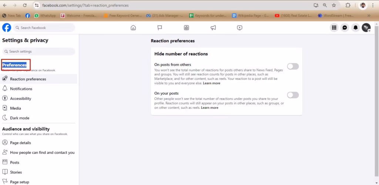Click browser back arrow

point(5,5)
